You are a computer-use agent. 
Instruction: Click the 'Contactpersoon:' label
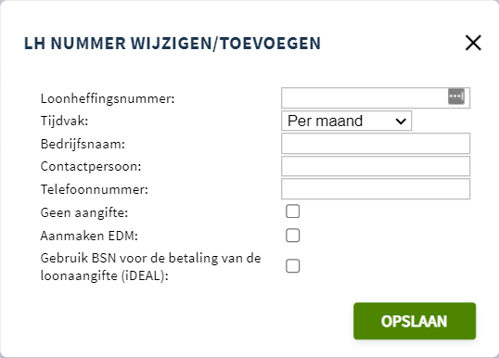point(91,166)
